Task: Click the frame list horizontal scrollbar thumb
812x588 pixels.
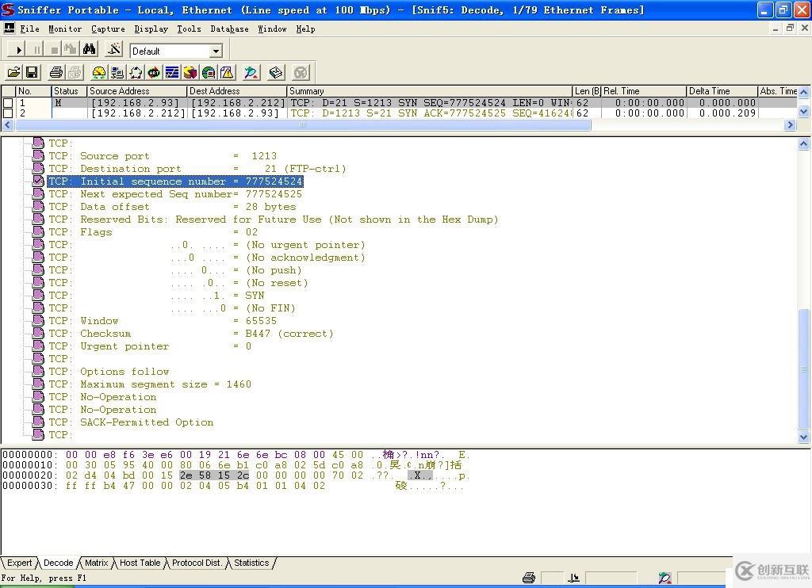Action: 302,124
